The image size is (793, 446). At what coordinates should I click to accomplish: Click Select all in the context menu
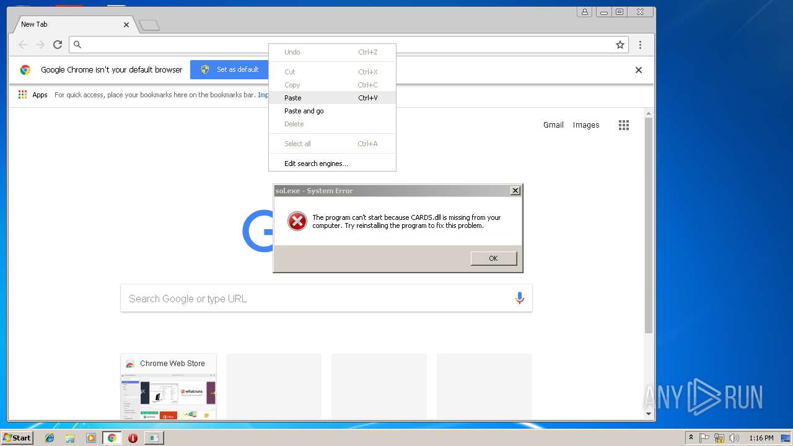332,144
